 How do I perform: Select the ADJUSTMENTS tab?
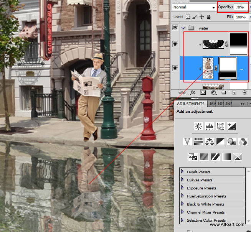coord(191,104)
